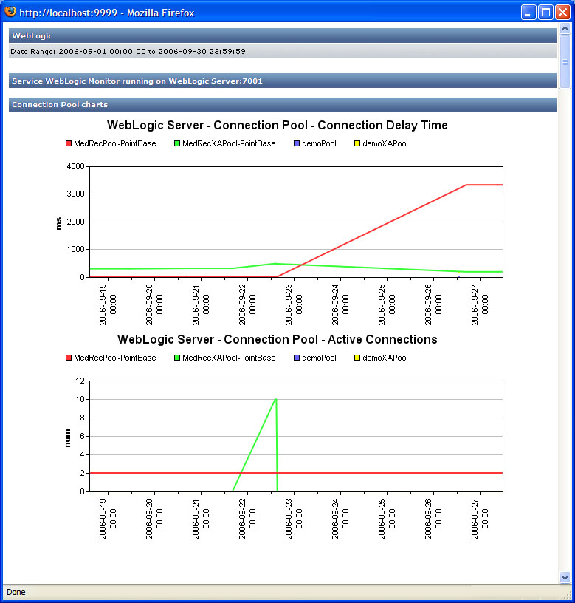This screenshot has height=603, width=575.
Task: Click the window resize grip in status bar
Action: click(566, 595)
